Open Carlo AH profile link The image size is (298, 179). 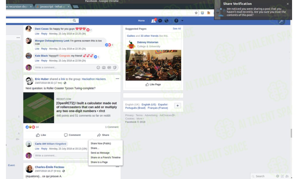(40, 144)
